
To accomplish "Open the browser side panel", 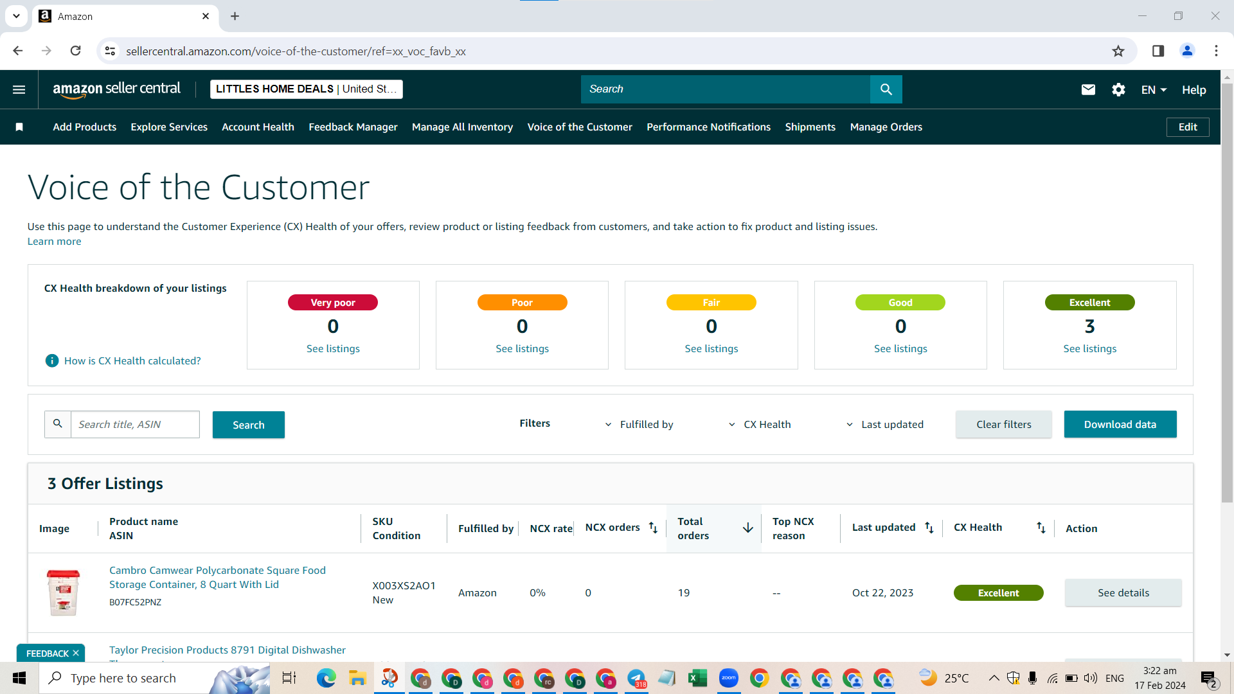I will [1158, 51].
